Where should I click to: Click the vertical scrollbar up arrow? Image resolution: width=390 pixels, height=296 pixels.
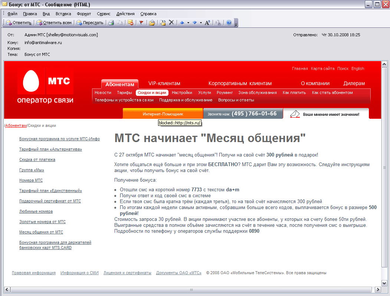click(x=384, y=64)
